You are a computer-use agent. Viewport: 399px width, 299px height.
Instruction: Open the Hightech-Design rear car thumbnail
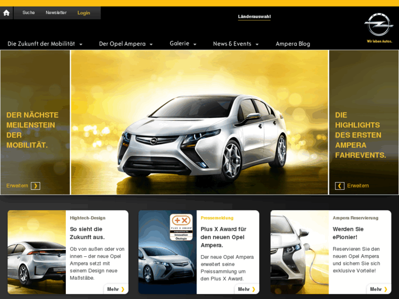coord(37,252)
